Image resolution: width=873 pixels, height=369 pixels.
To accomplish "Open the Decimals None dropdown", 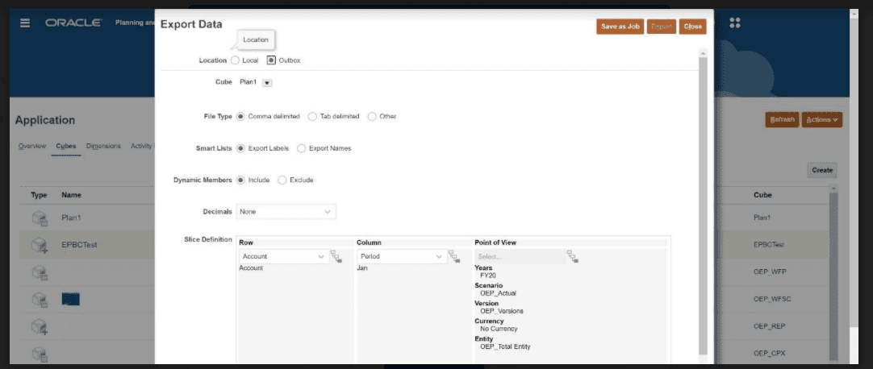I will (x=286, y=212).
